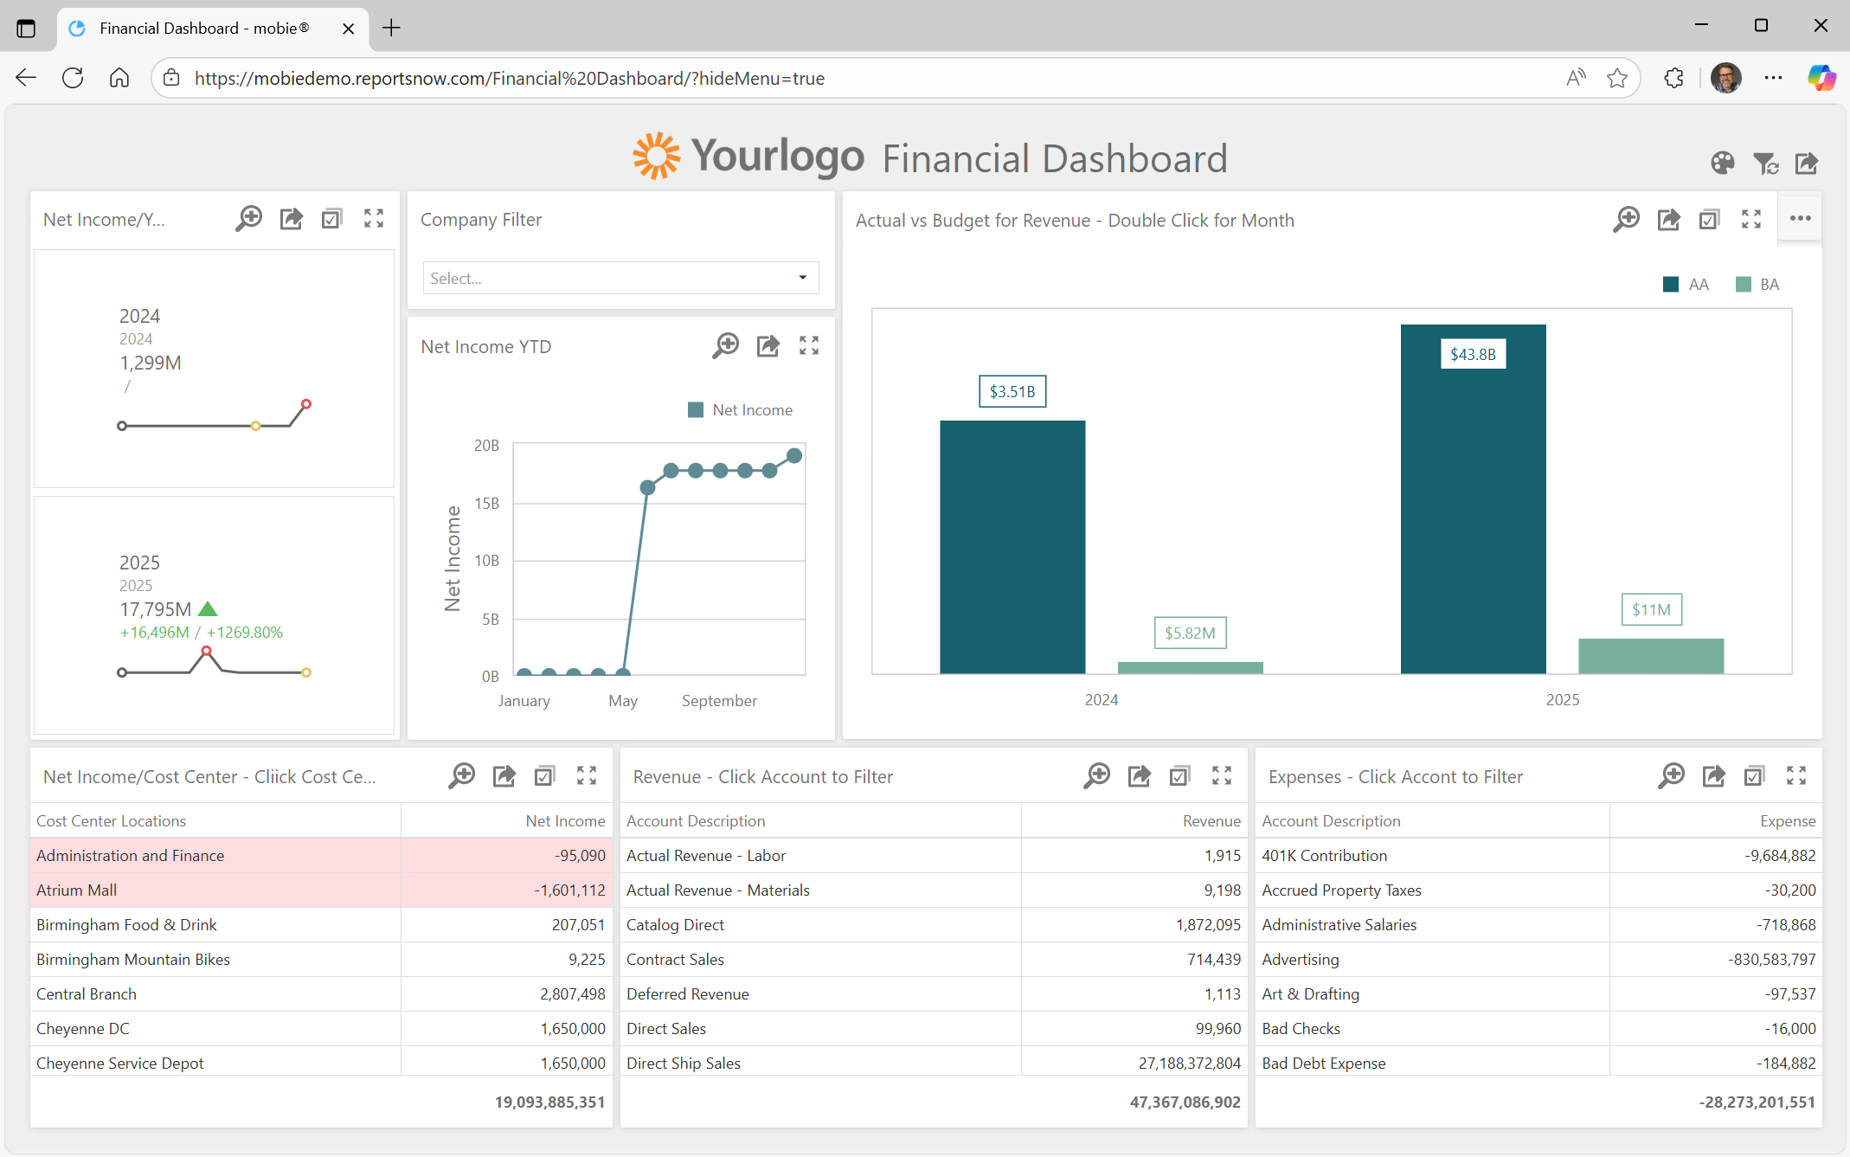
Task: Click the Direct Ship Sales account row
Action: click(x=822, y=1063)
